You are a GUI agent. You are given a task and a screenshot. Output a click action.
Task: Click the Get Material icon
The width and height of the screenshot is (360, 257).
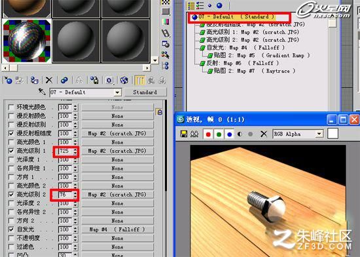click(x=9, y=80)
